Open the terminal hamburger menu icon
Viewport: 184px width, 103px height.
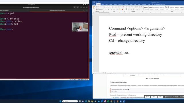(78, 7)
